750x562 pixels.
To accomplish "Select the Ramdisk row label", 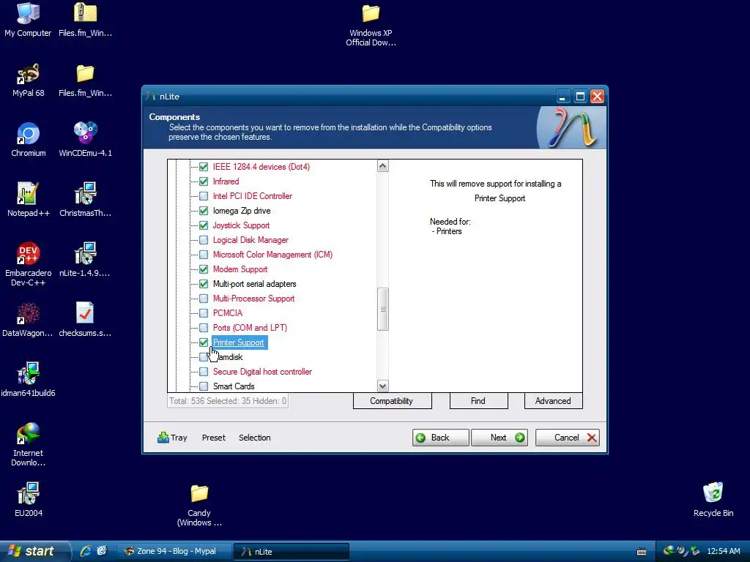I will pos(229,357).
